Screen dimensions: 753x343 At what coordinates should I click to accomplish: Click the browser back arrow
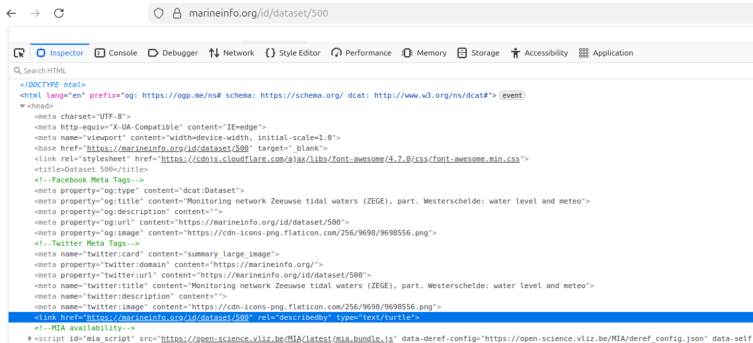(11, 13)
